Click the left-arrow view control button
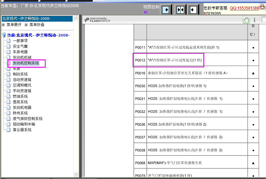The width and height of the screenshot is (266, 179). click(193, 10)
